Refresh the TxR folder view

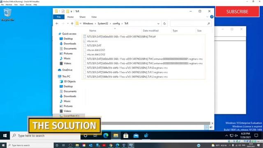point(164,24)
